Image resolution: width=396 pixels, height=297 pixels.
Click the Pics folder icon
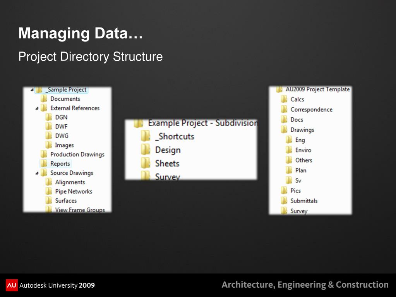(x=284, y=191)
